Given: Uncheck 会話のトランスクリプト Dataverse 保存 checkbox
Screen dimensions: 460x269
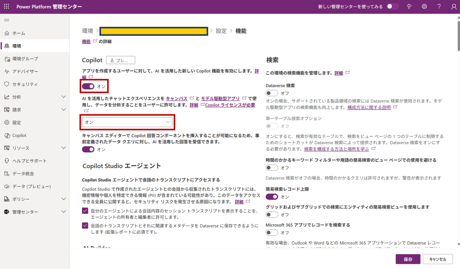Looking at the screenshot, I should click(85, 226).
